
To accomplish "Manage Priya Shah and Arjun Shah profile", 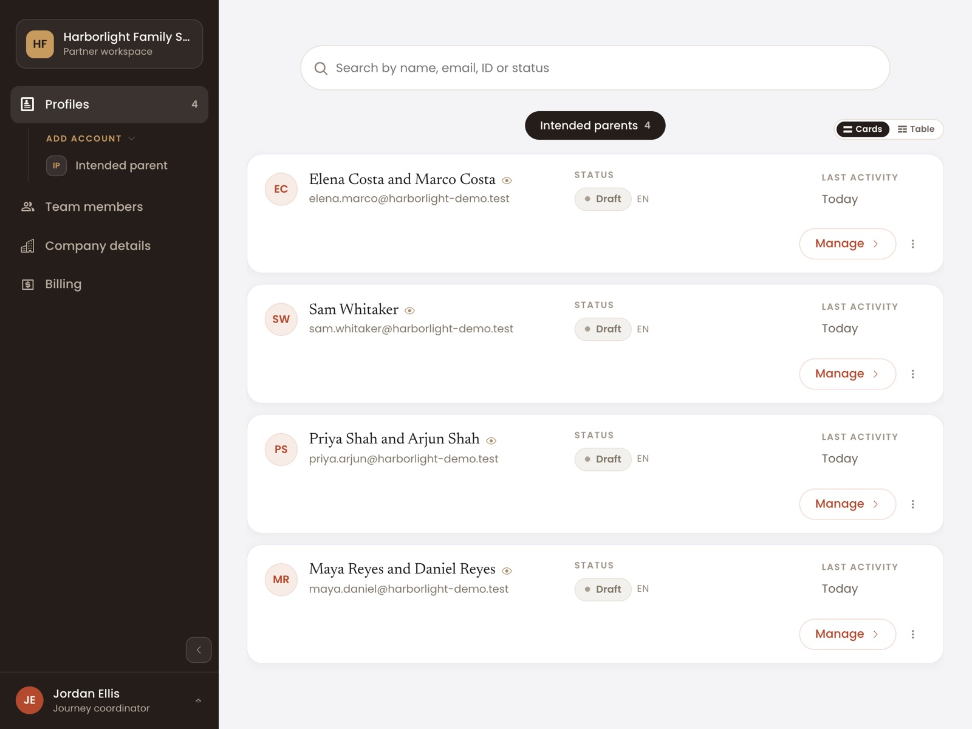I will (x=847, y=504).
